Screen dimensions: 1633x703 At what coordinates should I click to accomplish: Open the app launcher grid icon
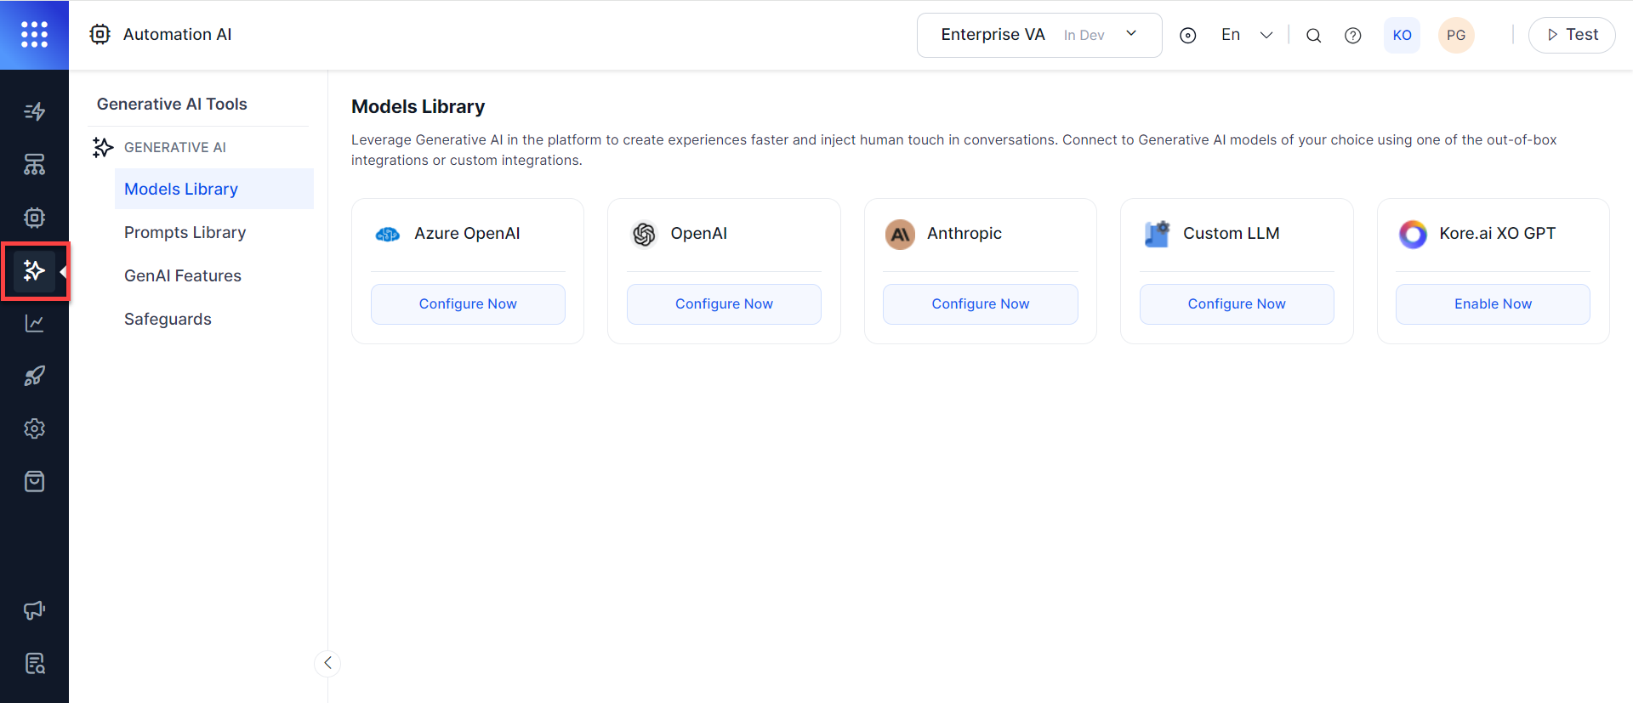(x=34, y=35)
